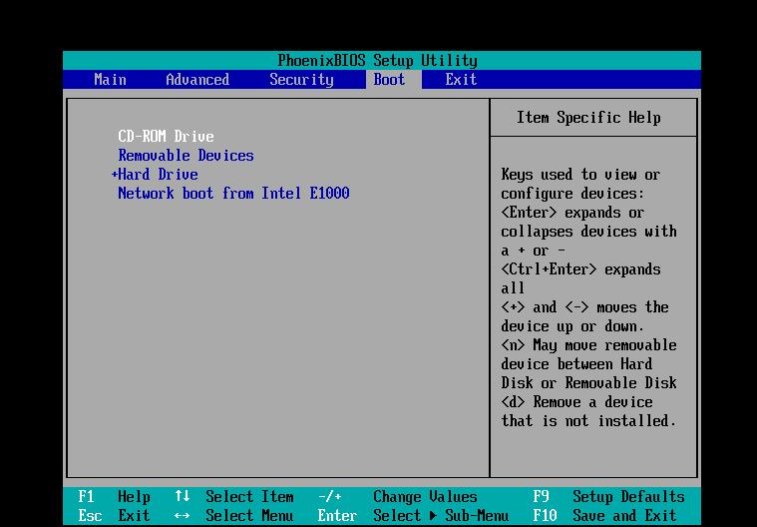
Task: Click 'that is not installed.' help line
Action: (x=588, y=421)
